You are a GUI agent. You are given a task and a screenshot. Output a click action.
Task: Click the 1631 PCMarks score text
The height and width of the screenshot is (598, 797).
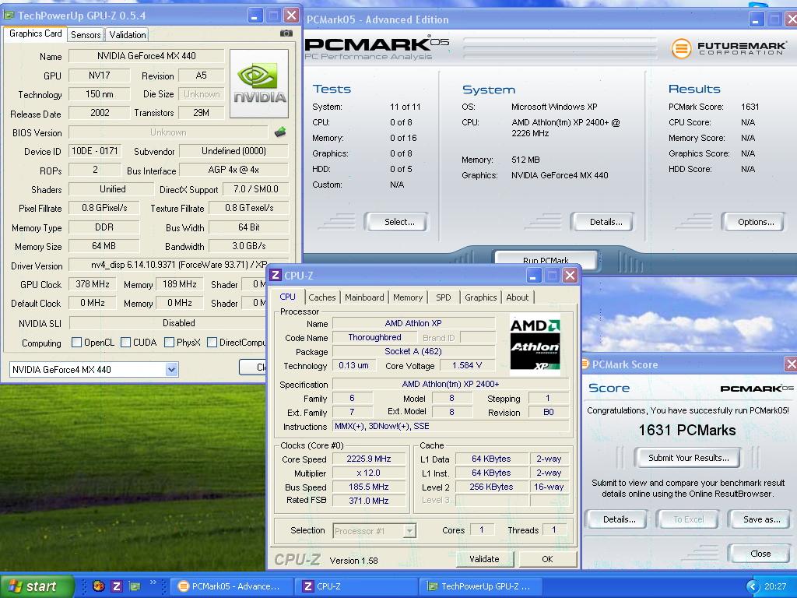point(686,430)
